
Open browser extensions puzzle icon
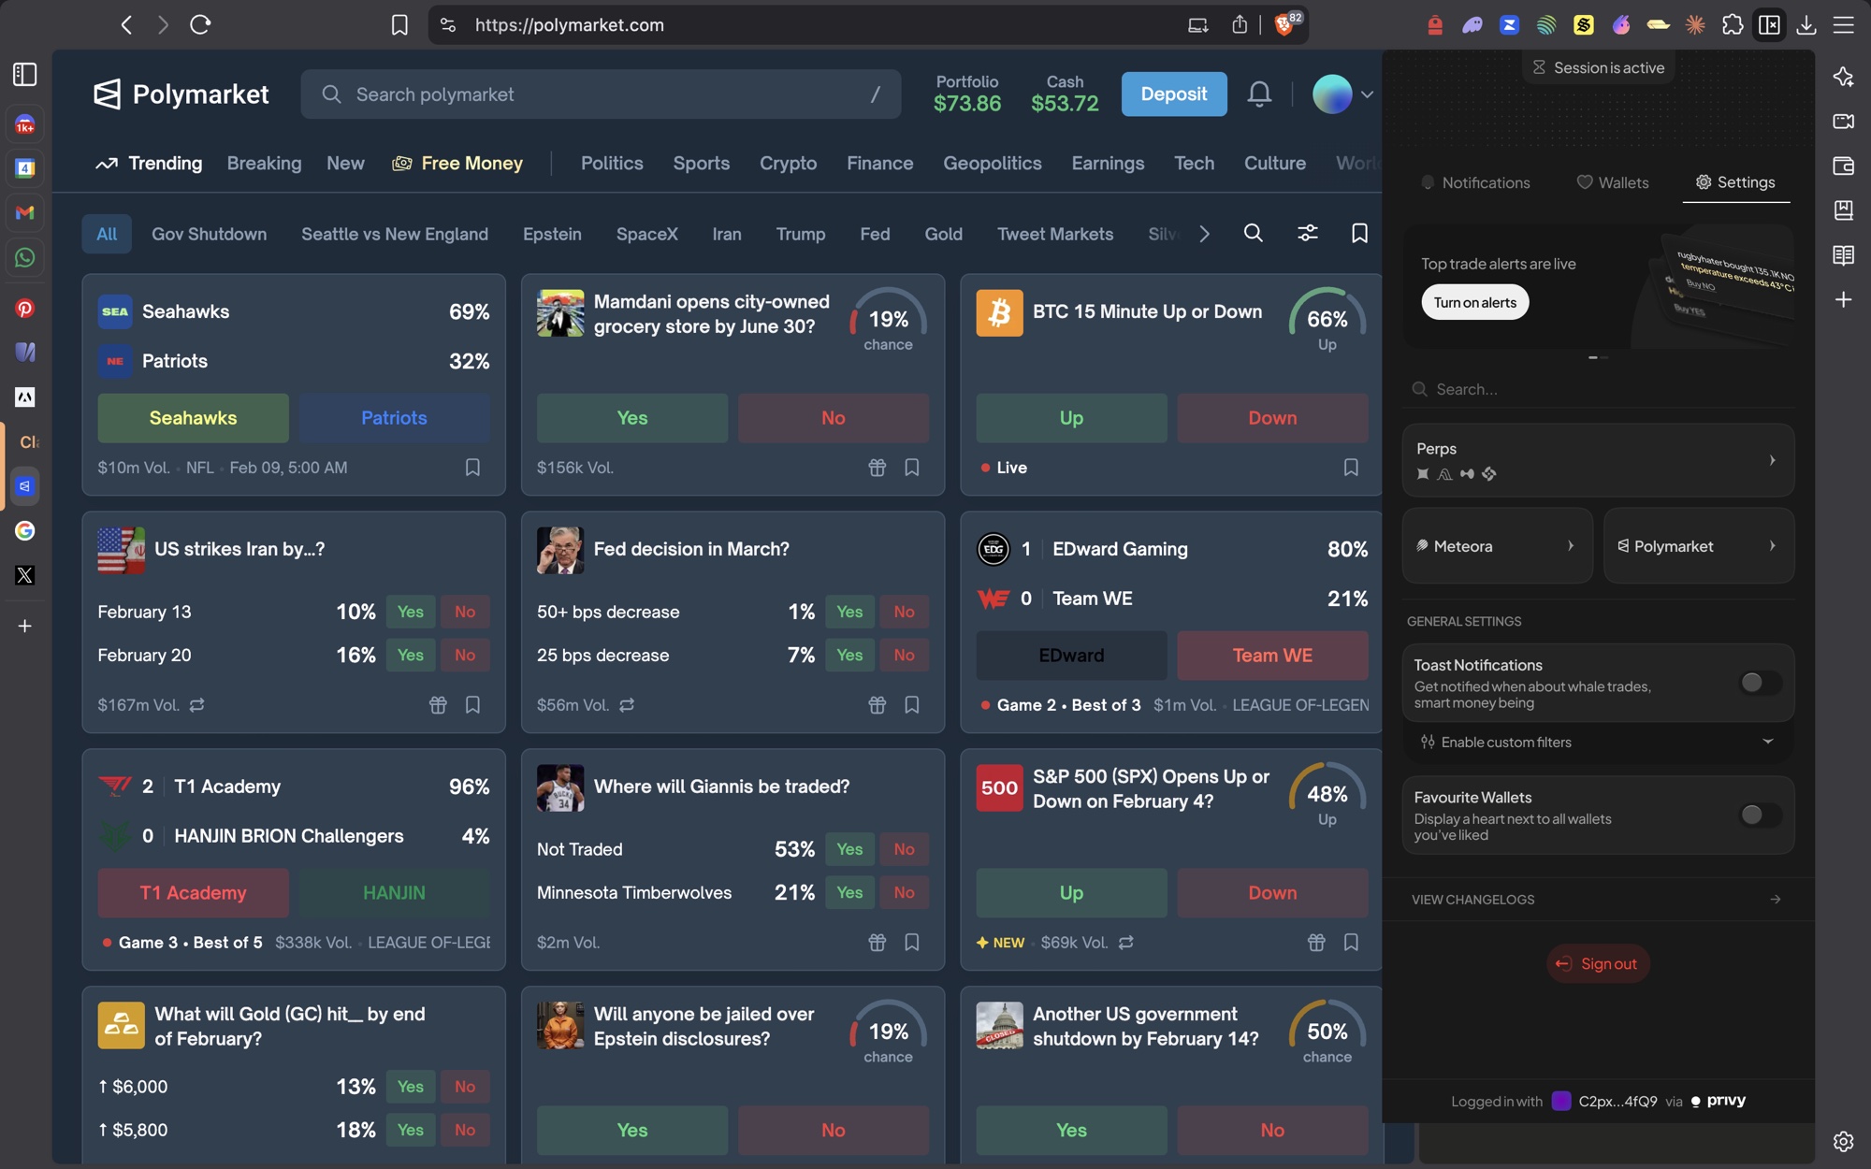(x=1732, y=24)
